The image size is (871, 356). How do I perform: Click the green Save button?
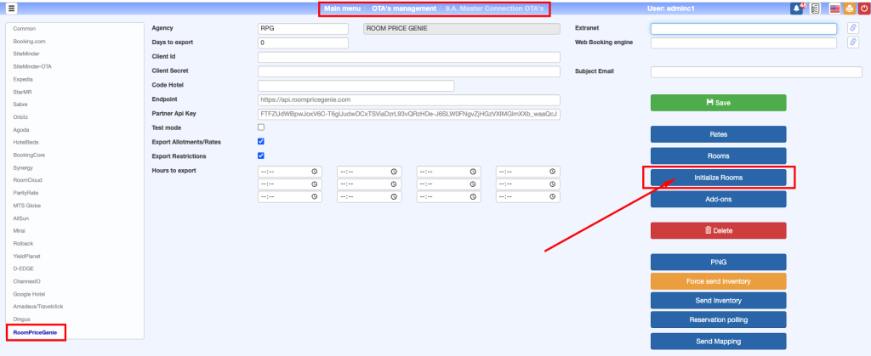pos(718,103)
